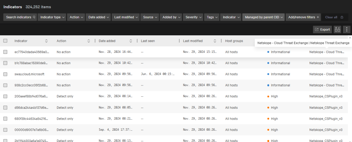Open the Tags filter dropdown

tap(212, 17)
